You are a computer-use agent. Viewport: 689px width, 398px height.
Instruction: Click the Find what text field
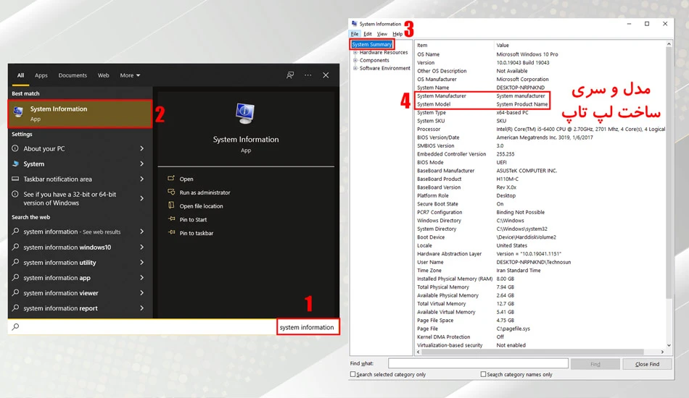click(x=478, y=363)
